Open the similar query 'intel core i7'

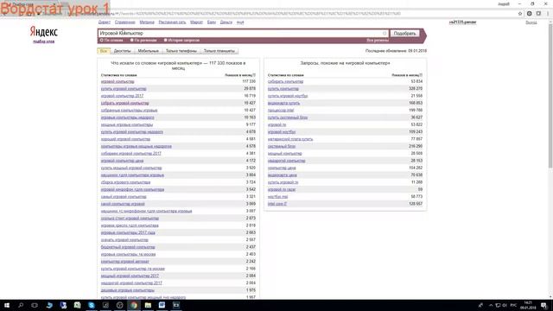(277, 204)
